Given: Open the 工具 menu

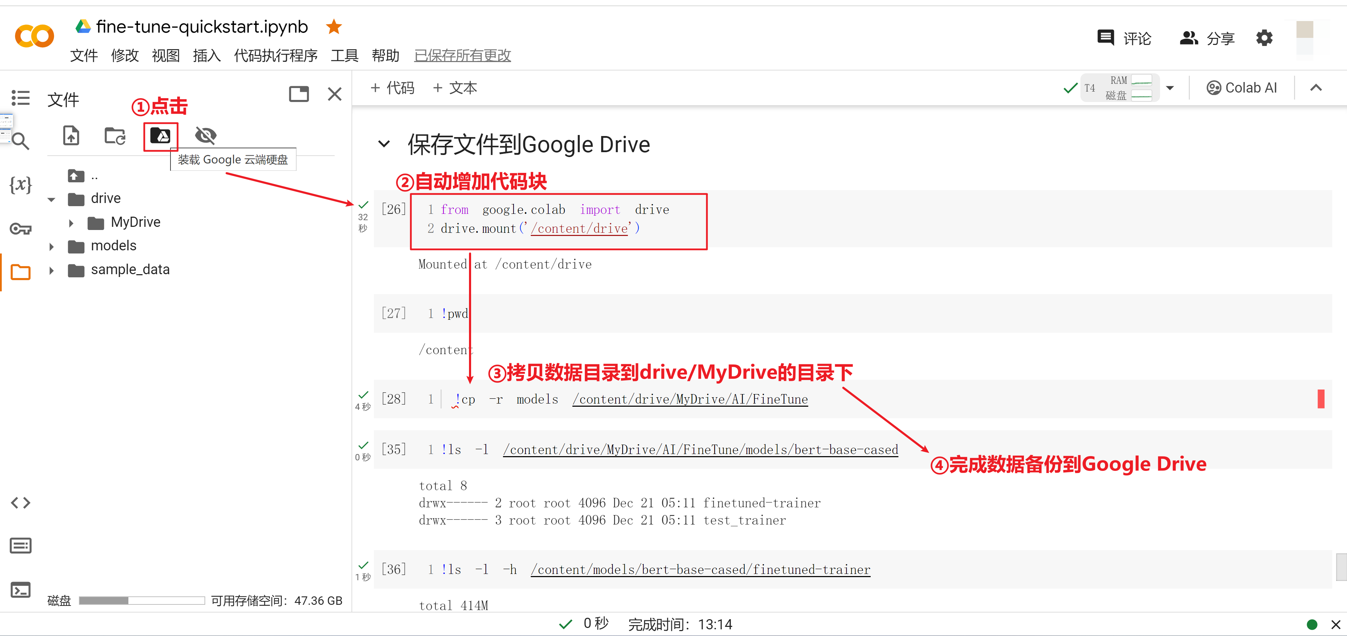Looking at the screenshot, I should [344, 55].
